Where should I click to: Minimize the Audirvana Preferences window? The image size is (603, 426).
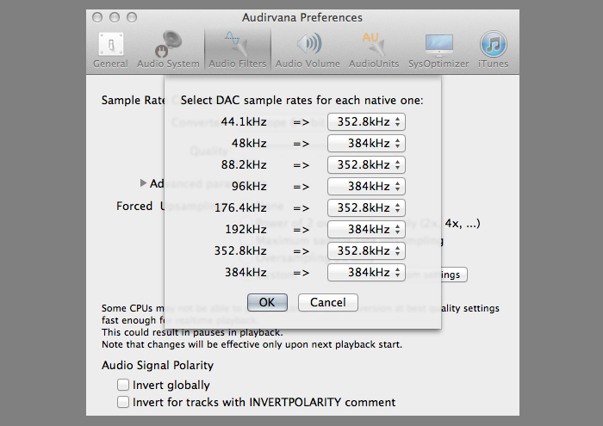click(115, 17)
